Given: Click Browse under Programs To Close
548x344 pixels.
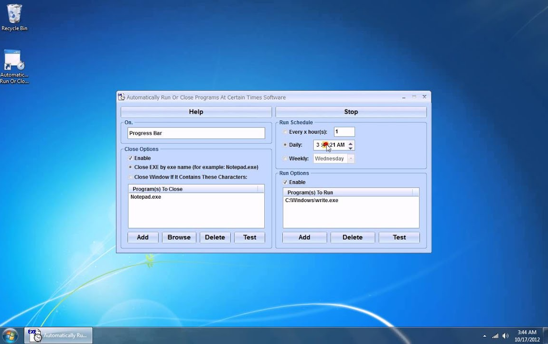Looking at the screenshot, I should (179, 237).
